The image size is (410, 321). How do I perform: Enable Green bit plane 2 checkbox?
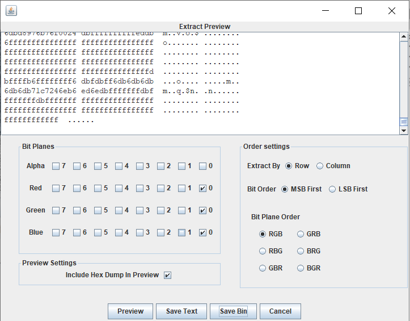160,210
